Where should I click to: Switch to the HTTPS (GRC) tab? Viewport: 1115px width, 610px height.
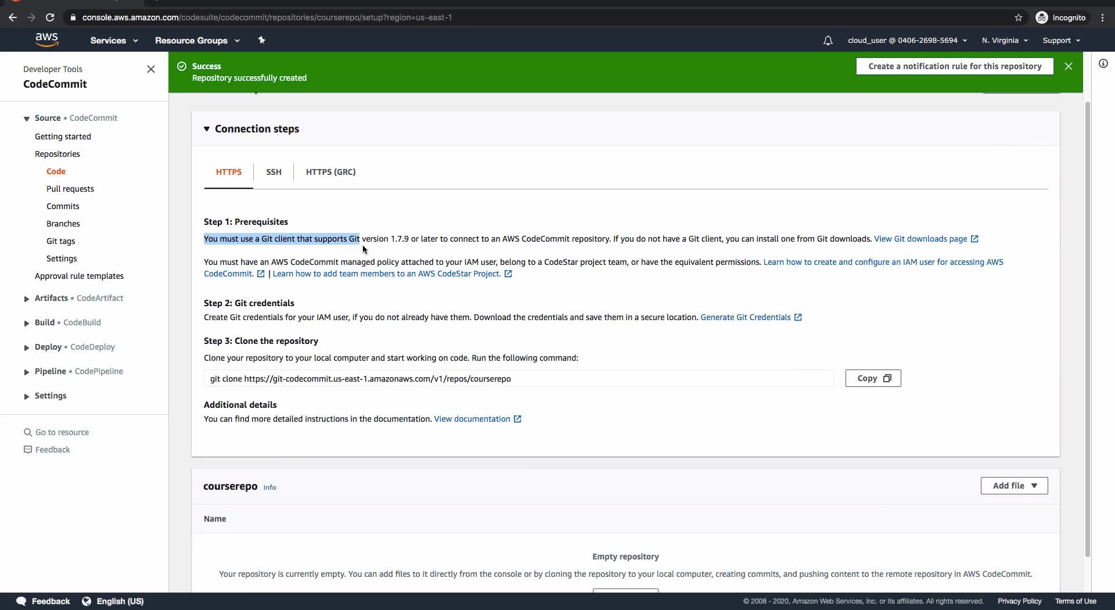coord(330,172)
